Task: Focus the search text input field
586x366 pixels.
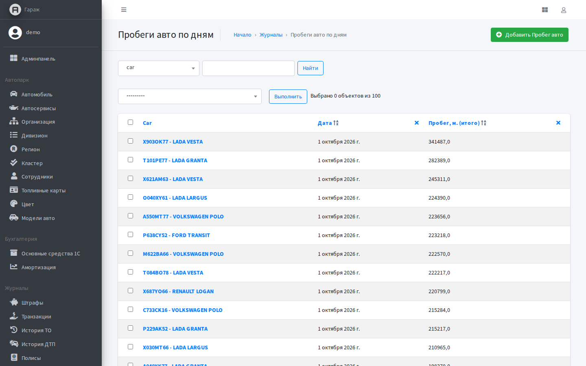Action: [x=248, y=68]
